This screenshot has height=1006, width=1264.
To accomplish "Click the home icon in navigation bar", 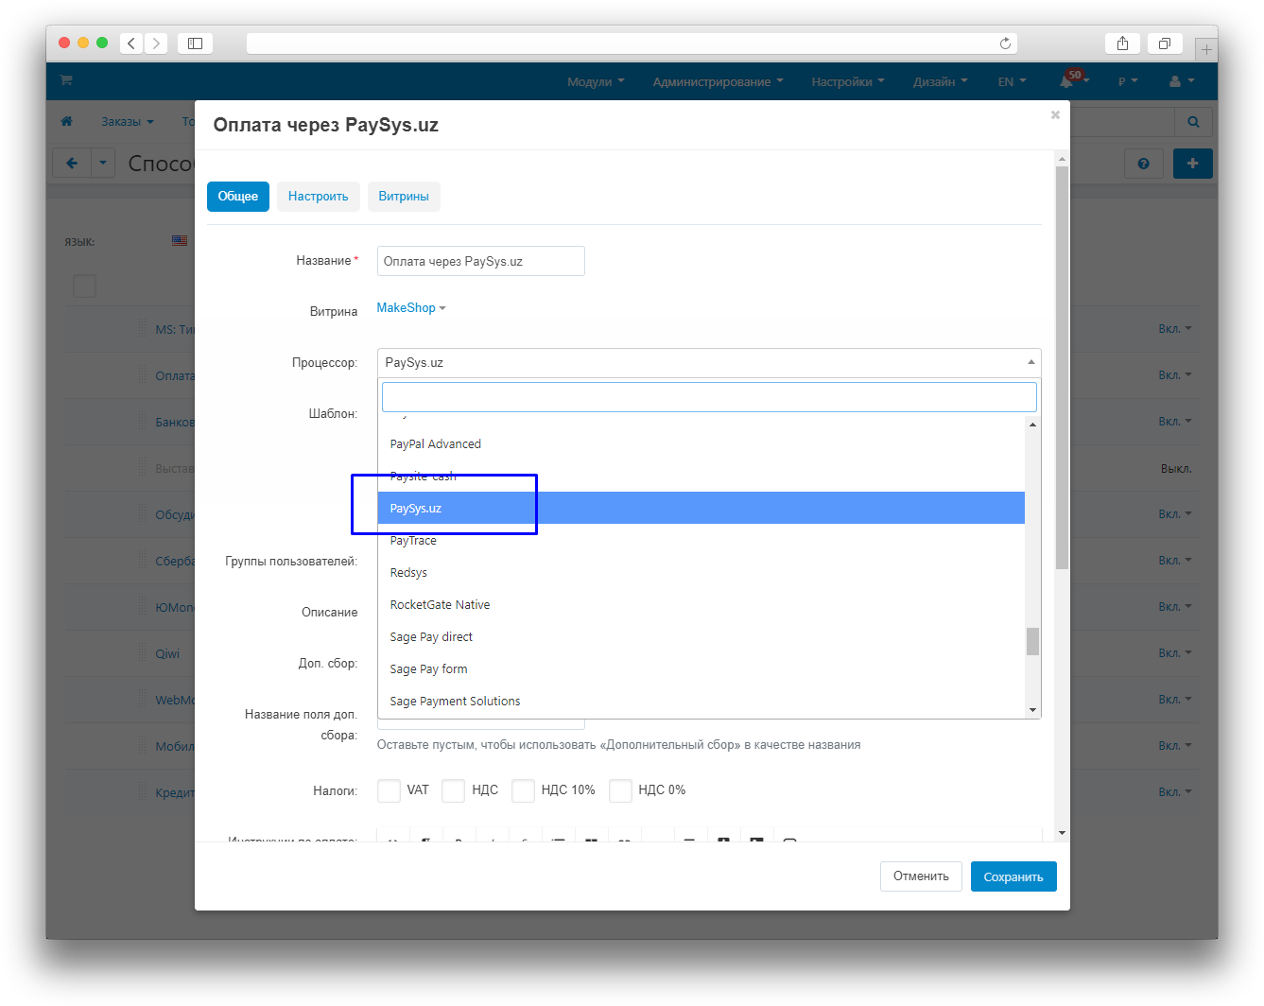I will 67,122.
